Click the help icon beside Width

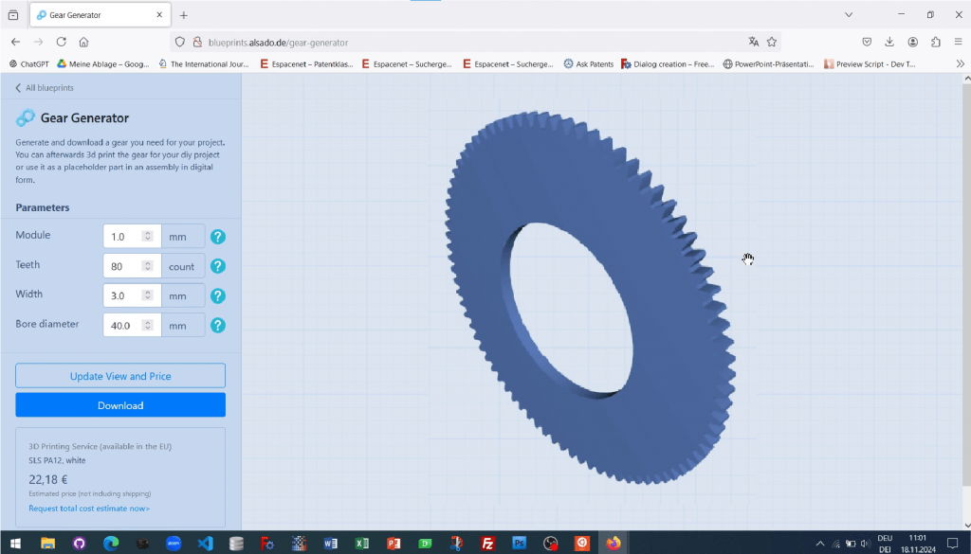(218, 295)
